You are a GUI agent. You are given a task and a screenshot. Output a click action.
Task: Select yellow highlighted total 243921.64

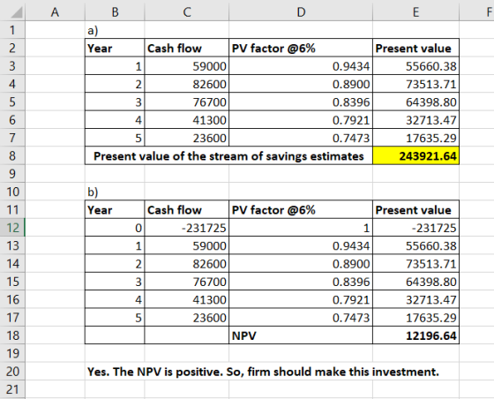pos(415,156)
